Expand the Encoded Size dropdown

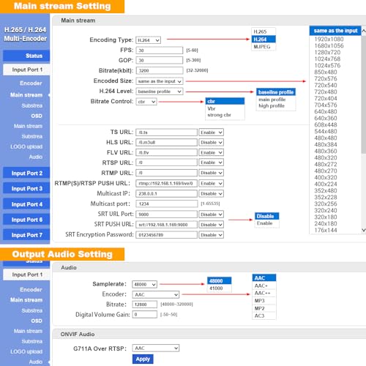click(159, 81)
